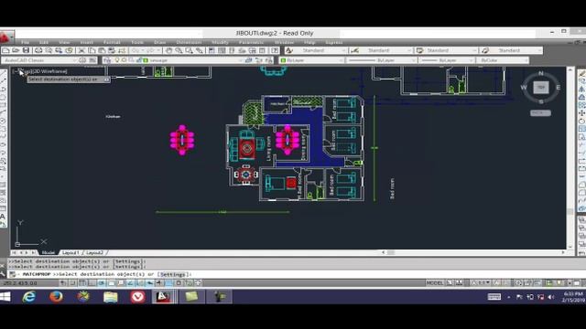Image resolution: width=586 pixels, height=329 pixels.
Task: Open the ByColor plot style dropdown
Action: coord(526,60)
